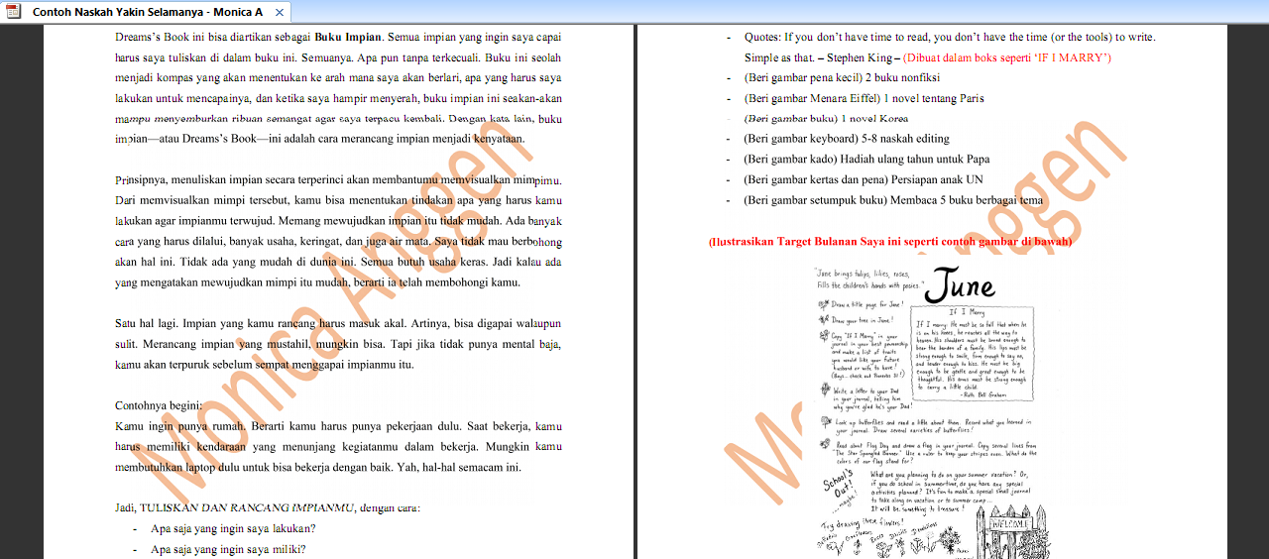1269x559 pixels.
Task: Click the text 'Contohnya begini:'
Action: pyautogui.click(x=159, y=405)
